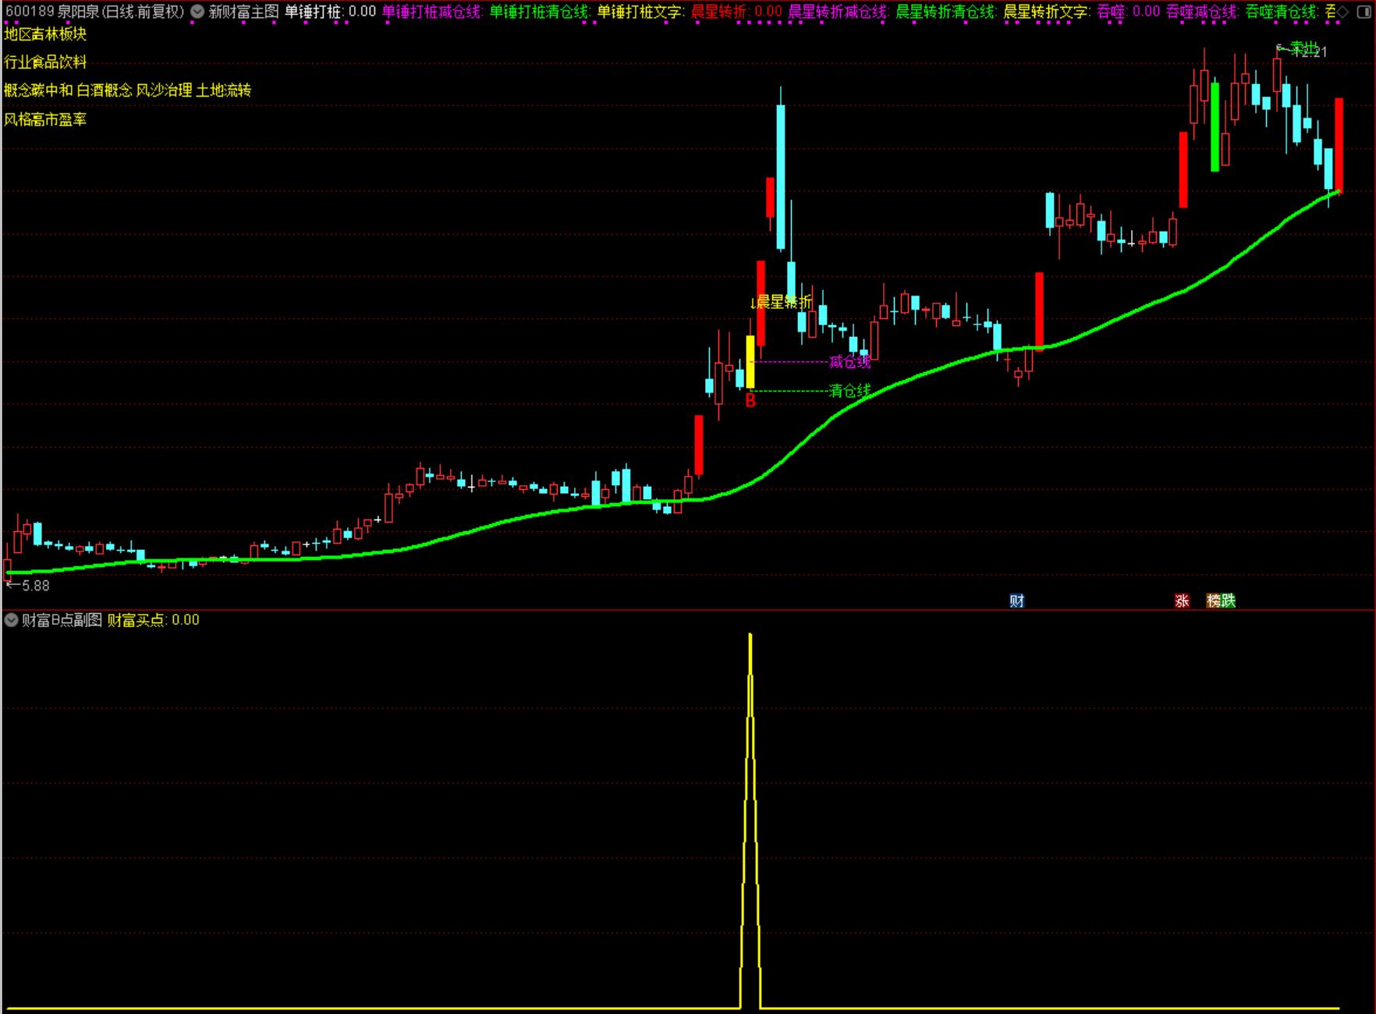This screenshot has height=1014, width=1376.
Task: Click the 涨 event marker icon
Action: [x=1182, y=601]
